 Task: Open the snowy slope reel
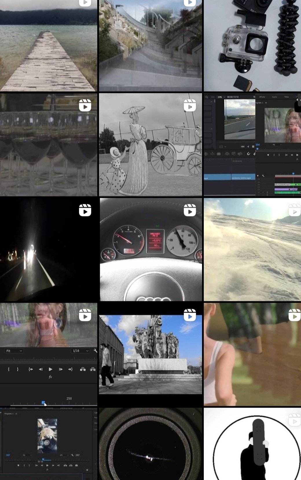click(252, 249)
